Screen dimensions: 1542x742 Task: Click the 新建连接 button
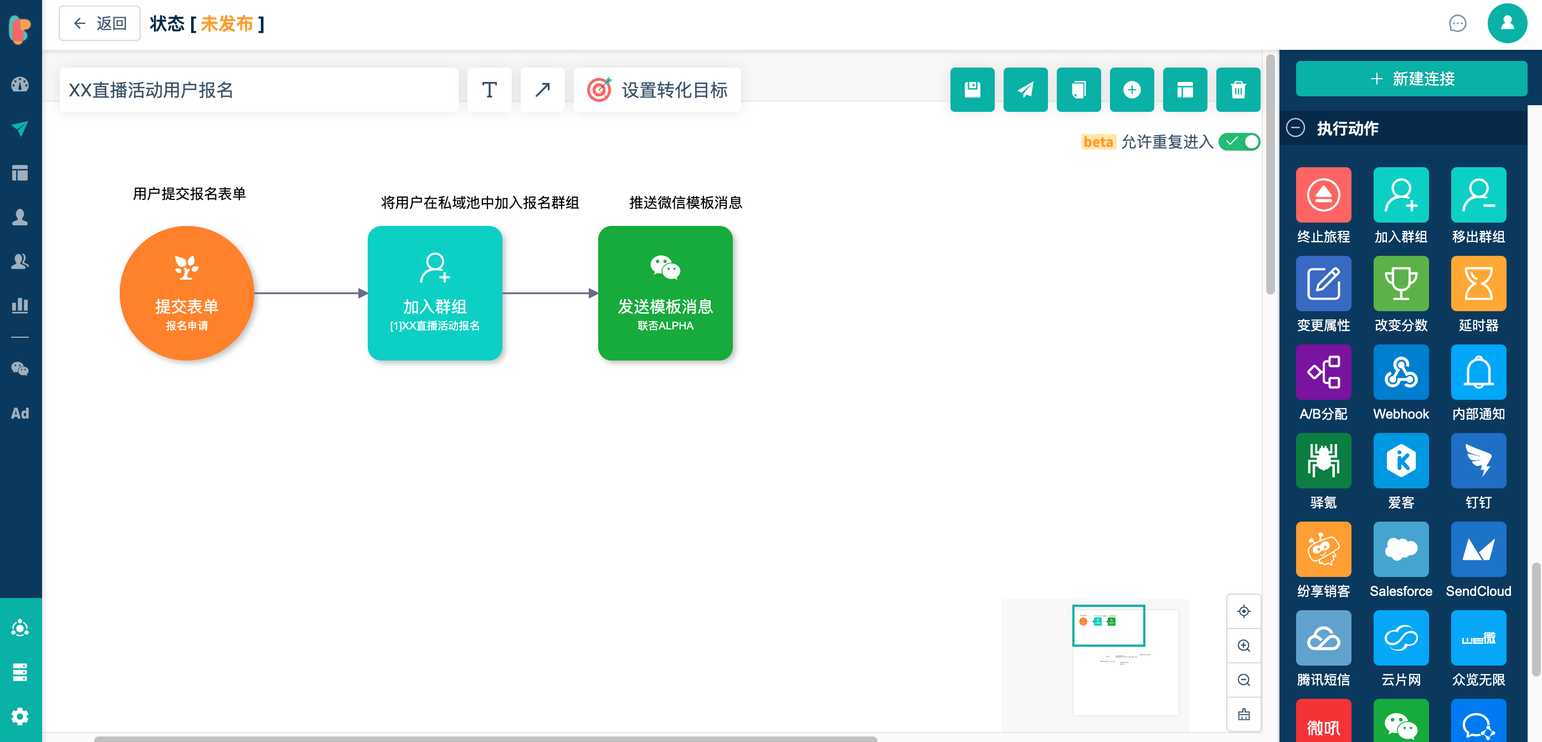coord(1411,79)
